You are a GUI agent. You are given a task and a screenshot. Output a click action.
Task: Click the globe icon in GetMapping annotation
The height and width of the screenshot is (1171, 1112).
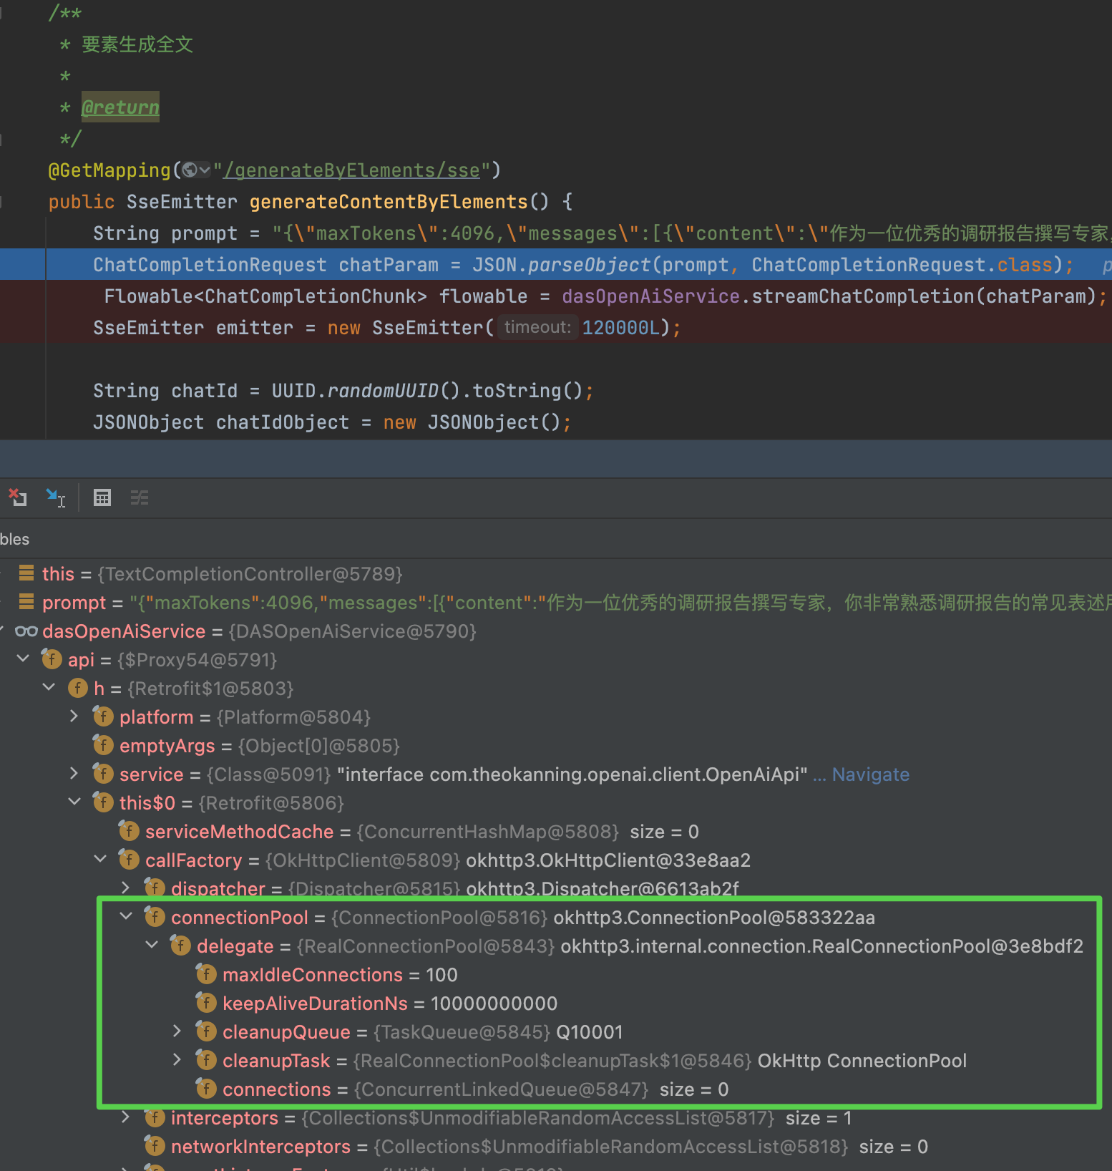pyautogui.click(x=190, y=170)
